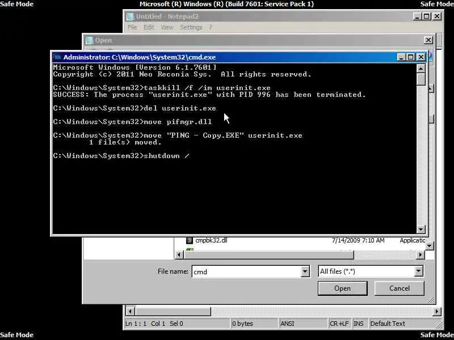
Task: Click the file list scroll left arrow
Action: coord(179,254)
